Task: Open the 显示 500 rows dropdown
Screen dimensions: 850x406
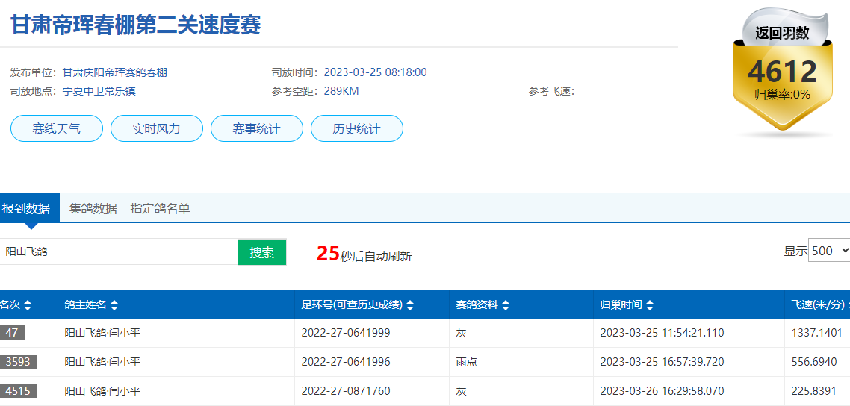Action: [x=829, y=251]
